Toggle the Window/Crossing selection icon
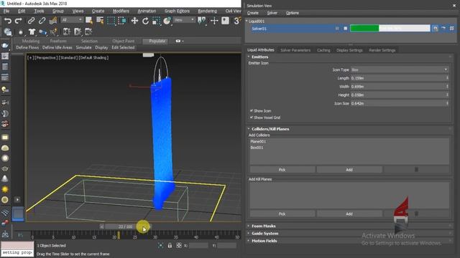This screenshot has width=460, height=258. point(121,21)
